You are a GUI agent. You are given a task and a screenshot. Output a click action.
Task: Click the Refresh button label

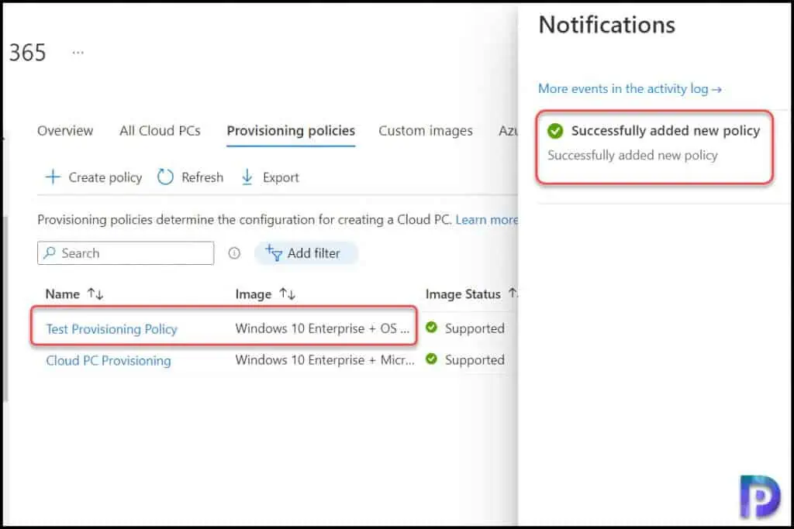click(x=202, y=177)
